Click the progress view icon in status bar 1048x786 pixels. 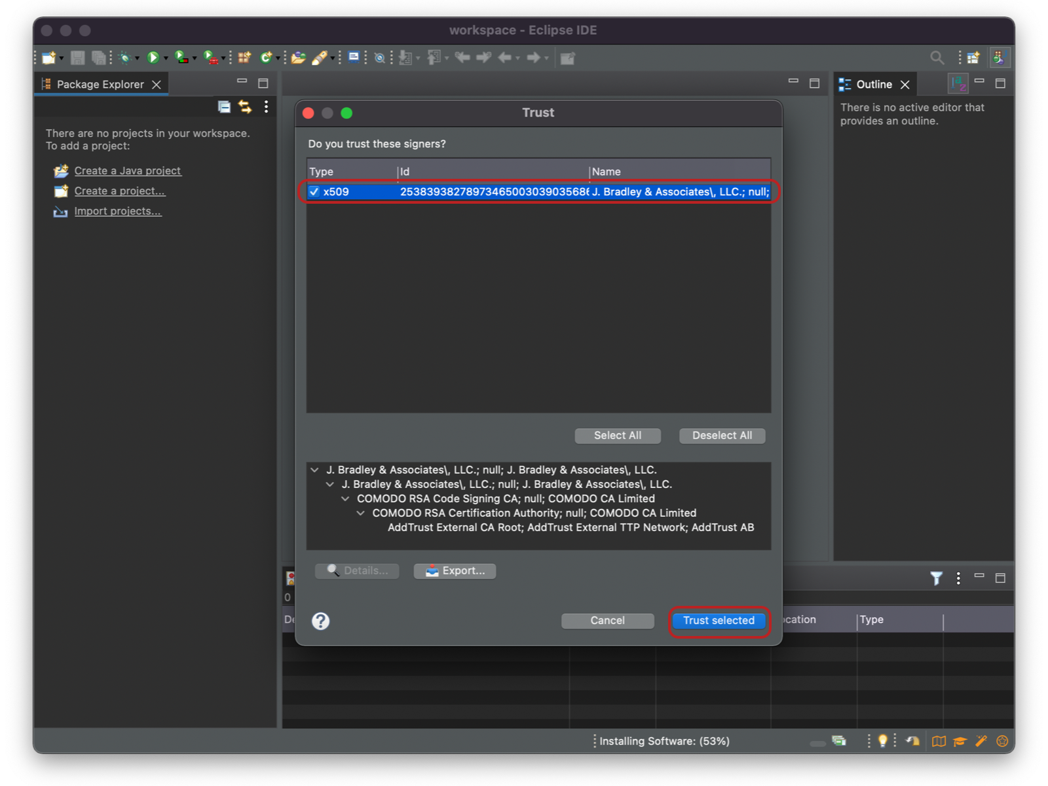click(x=839, y=741)
